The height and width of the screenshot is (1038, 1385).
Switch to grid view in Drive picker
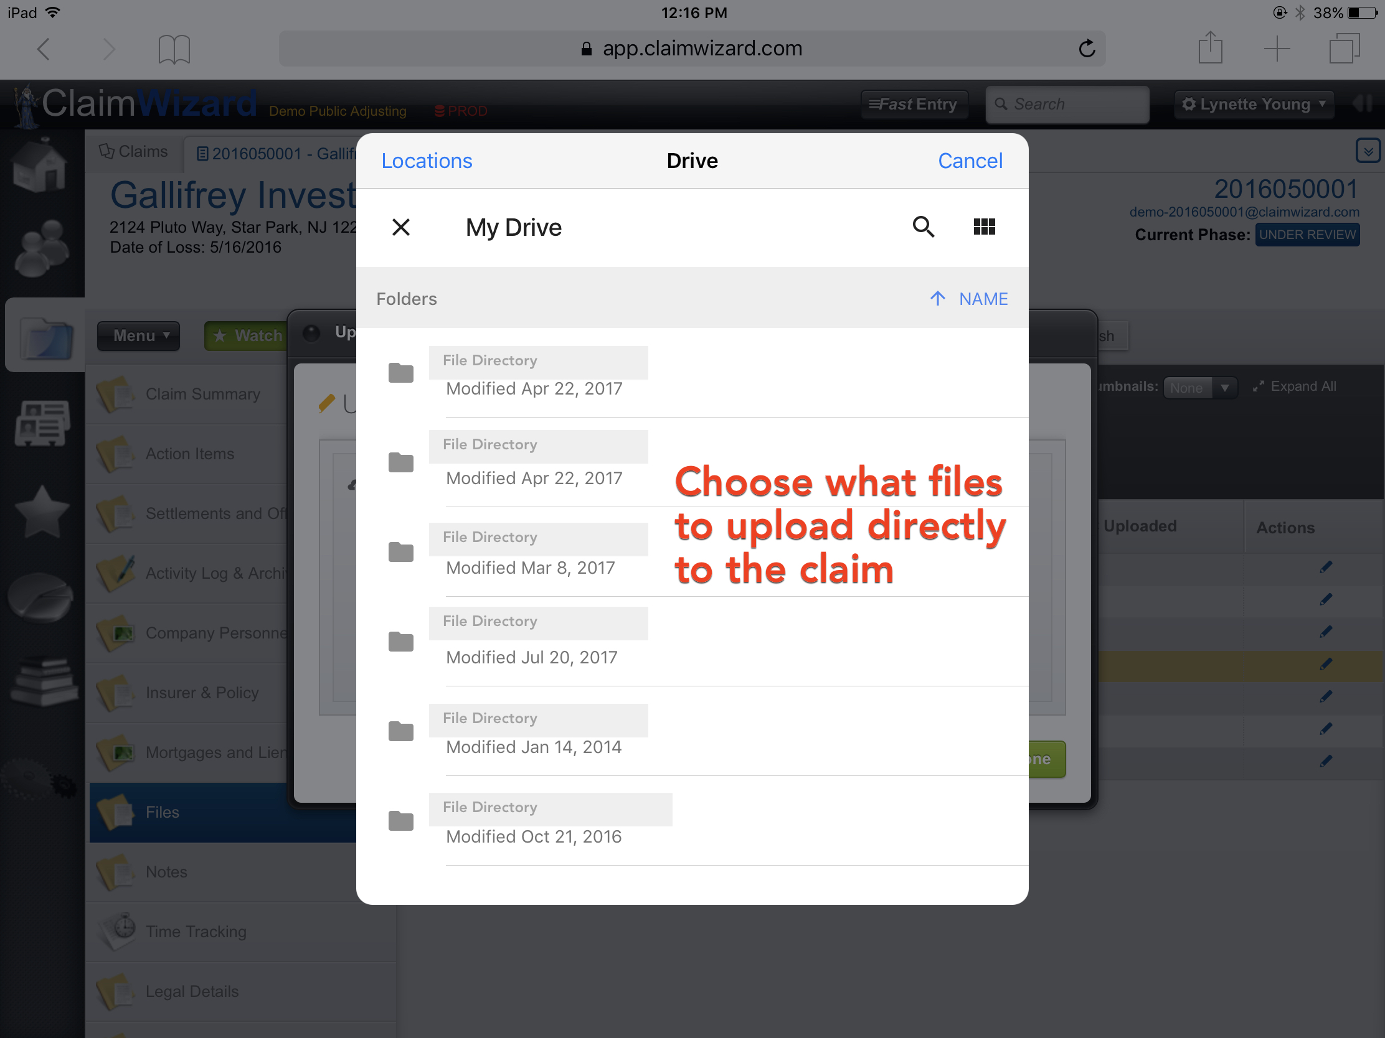point(984,227)
